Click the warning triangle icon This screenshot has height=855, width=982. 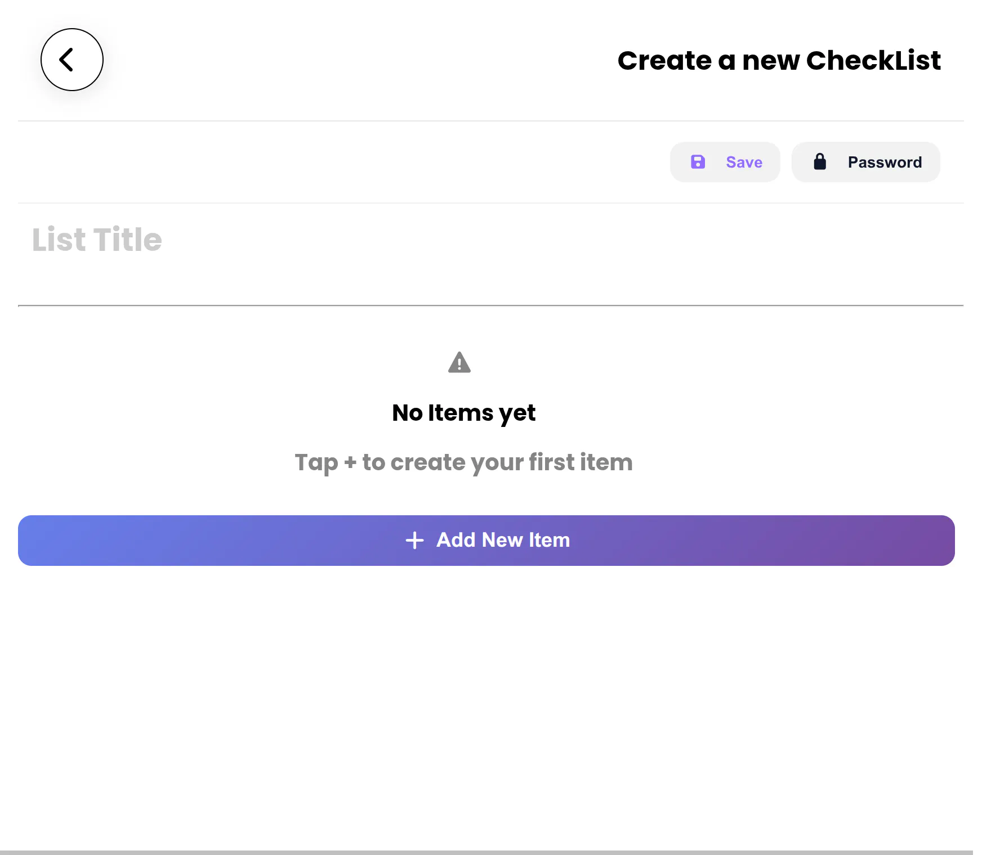(x=459, y=362)
